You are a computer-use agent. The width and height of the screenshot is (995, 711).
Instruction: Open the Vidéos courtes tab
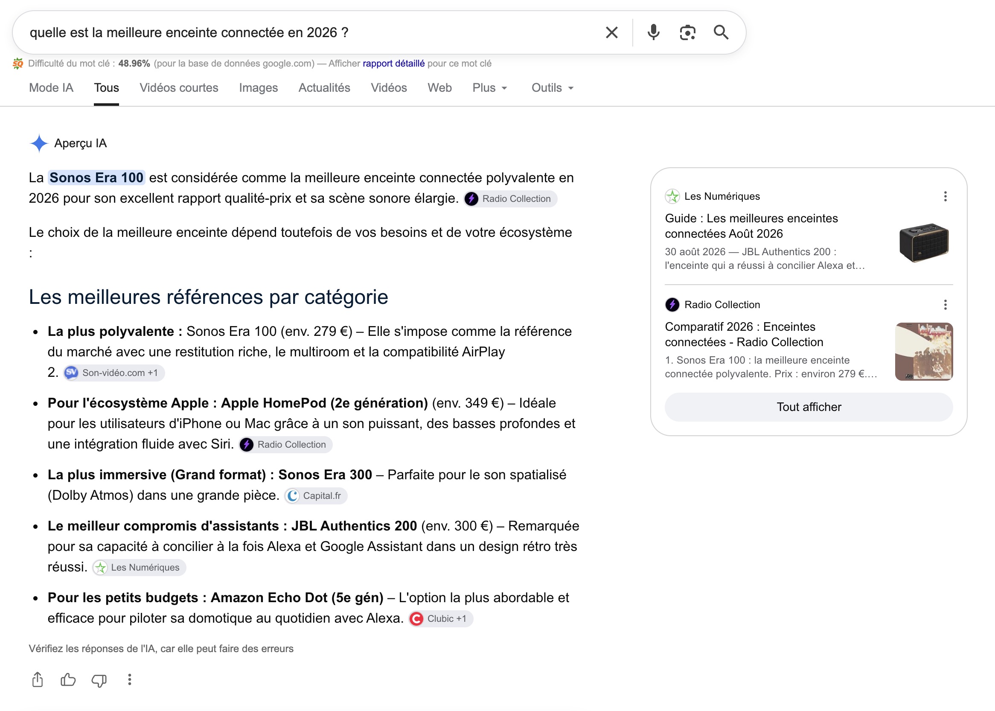click(179, 88)
